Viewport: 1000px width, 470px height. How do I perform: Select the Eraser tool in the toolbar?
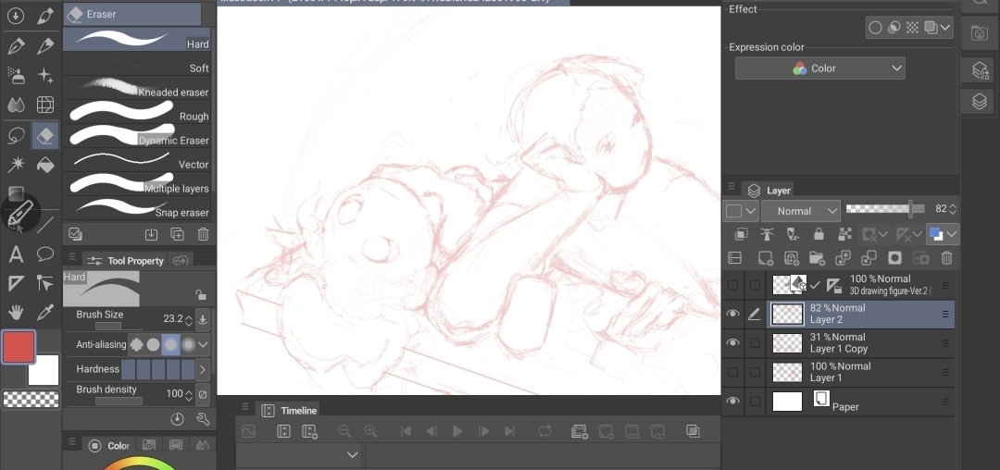[44, 136]
